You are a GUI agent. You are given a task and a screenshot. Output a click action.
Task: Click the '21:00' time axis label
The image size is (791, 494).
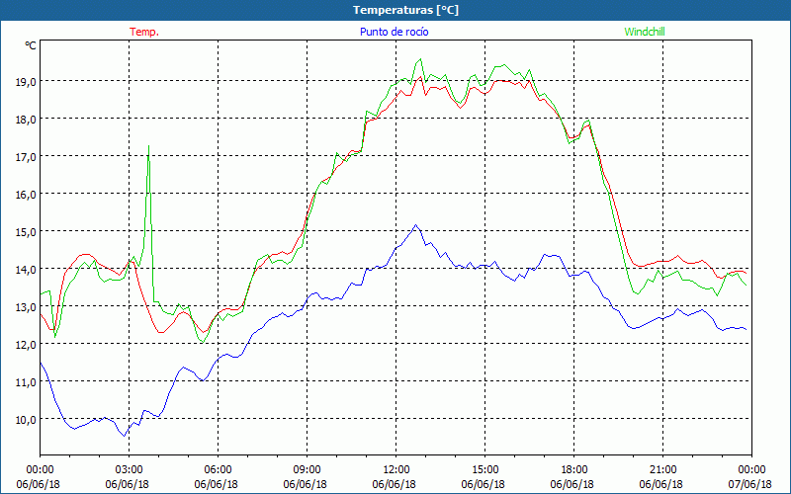[x=662, y=470]
